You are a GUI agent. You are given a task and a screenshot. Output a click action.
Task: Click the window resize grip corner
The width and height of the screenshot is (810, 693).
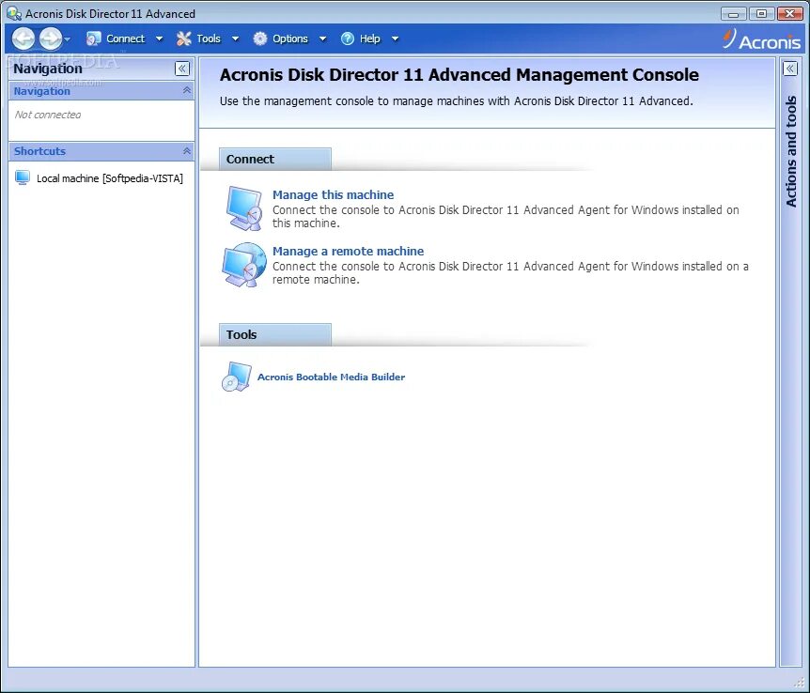click(799, 683)
